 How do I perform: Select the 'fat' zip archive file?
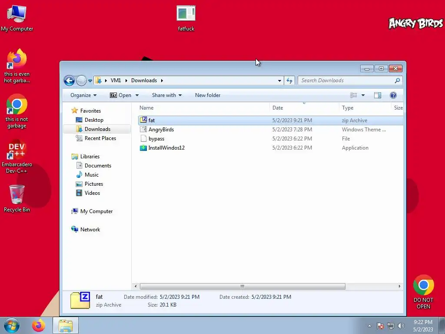(x=270, y=120)
